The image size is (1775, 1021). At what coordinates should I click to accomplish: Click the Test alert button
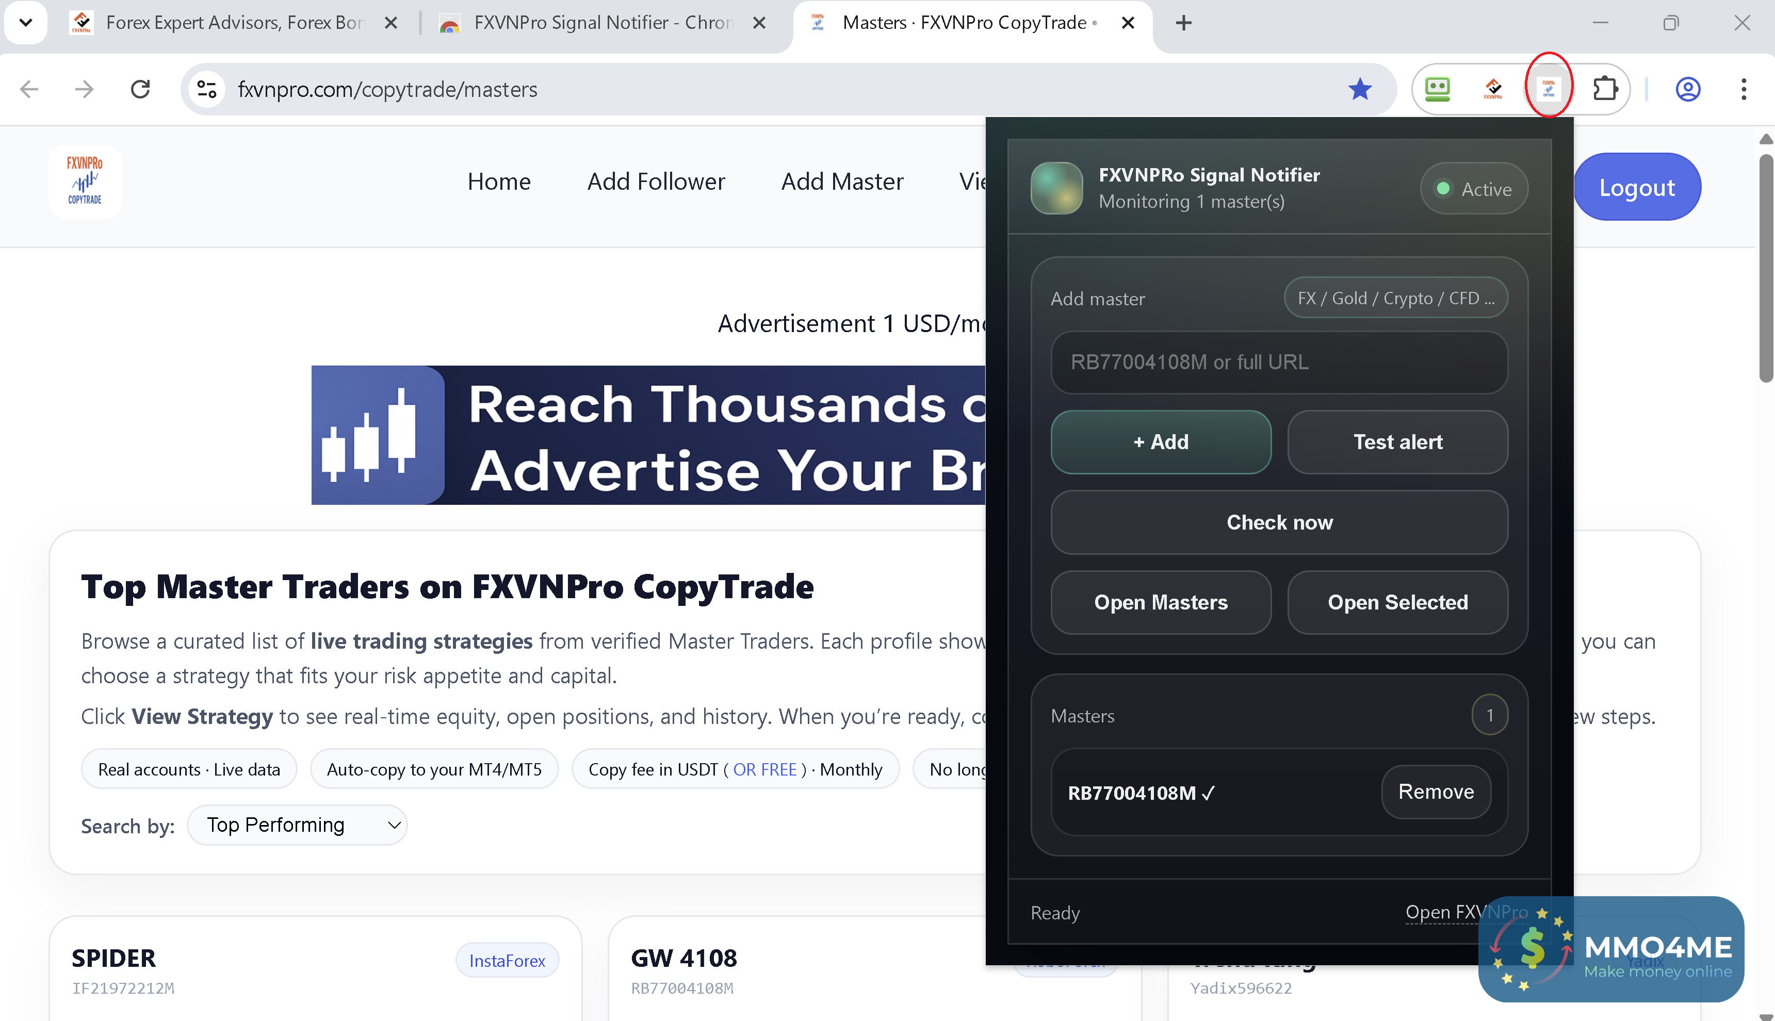pos(1397,442)
